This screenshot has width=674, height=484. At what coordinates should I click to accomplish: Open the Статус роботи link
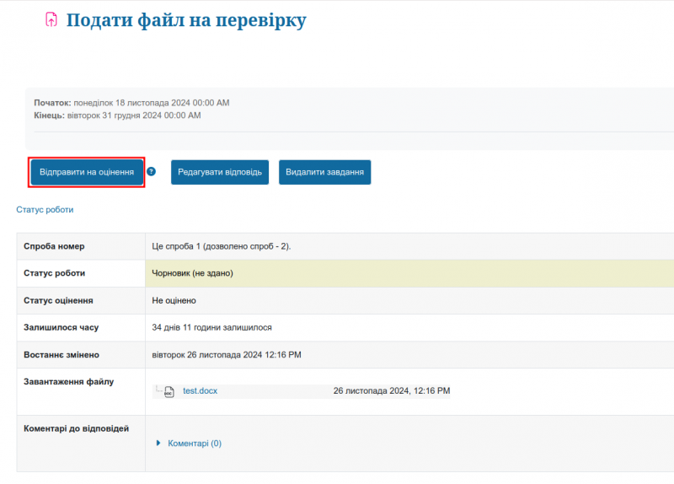[x=45, y=209]
